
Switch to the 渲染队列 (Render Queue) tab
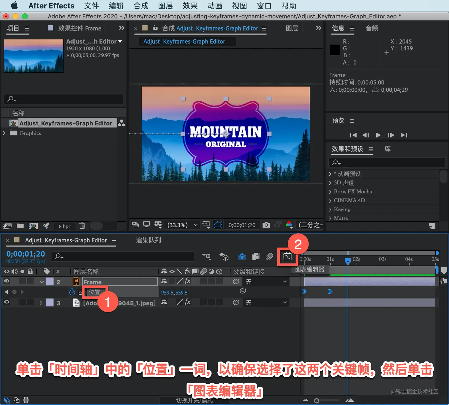pos(148,240)
